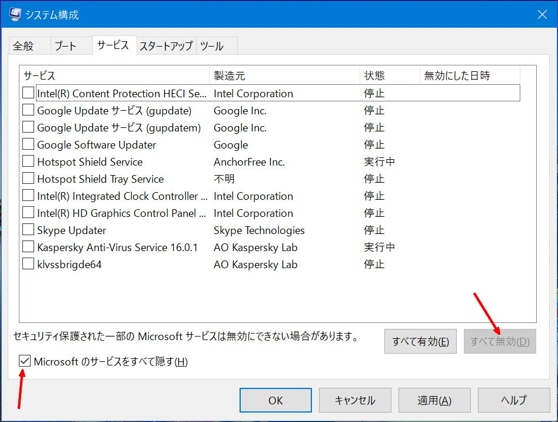This screenshot has width=558, height=422.
Task: Sort by the 状態 column header
Action: click(x=390, y=75)
